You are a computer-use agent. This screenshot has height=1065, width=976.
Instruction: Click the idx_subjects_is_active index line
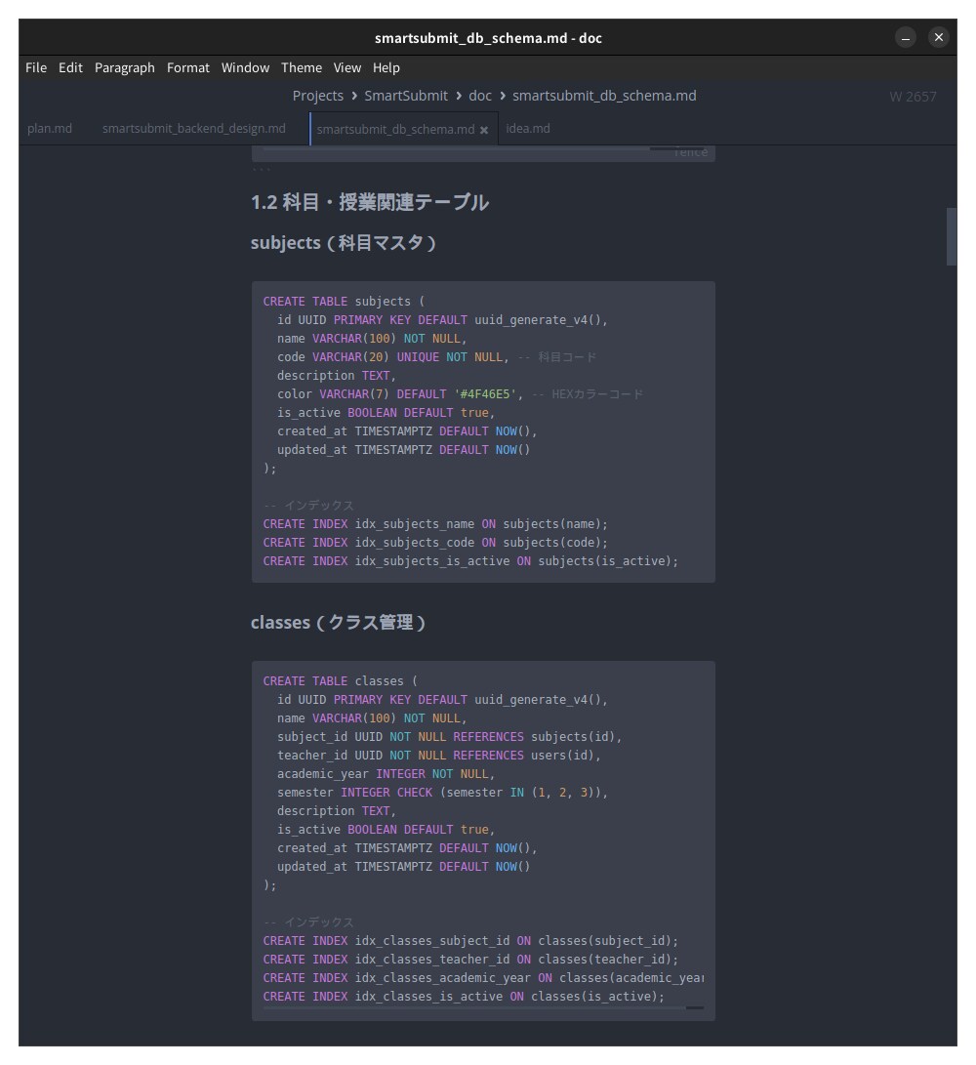click(470, 561)
